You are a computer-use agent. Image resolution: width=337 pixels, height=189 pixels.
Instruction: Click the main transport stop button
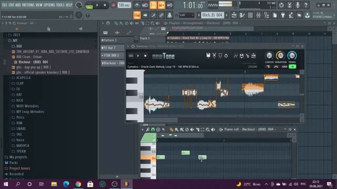coord(105,5)
